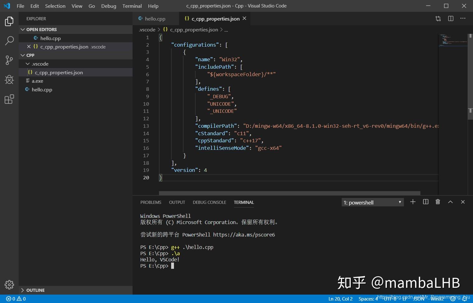
Task: Kill the terminal using the trash icon
Action: (438, 202)
